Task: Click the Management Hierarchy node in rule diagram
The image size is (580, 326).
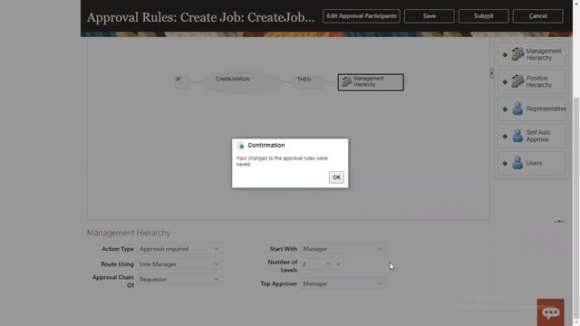Action: click(371, 82)
